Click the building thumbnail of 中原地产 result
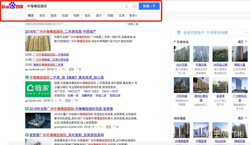251x145 pixels. point(38,43)
